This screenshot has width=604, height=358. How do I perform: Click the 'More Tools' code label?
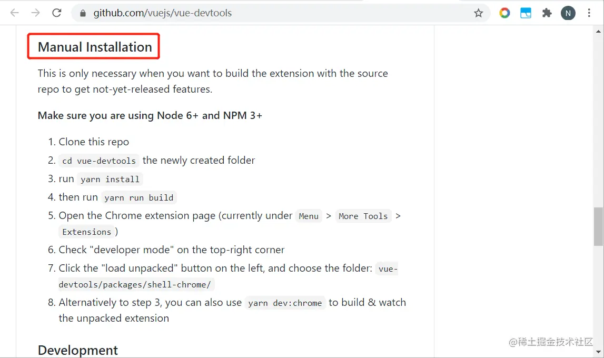coord(363,216)
